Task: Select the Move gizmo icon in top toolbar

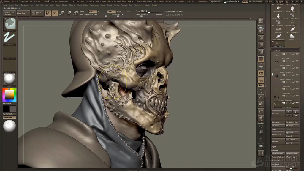Action: 62,13
